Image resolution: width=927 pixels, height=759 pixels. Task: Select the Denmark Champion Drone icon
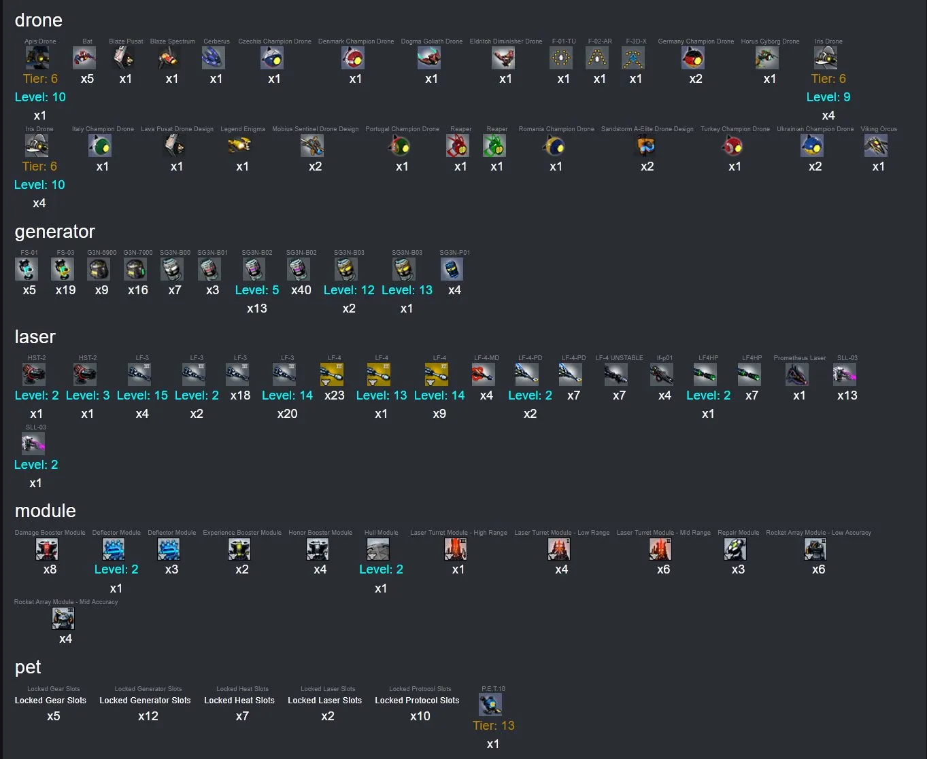(353, 58)
